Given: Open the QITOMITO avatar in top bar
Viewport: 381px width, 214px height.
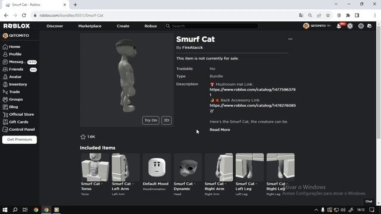Looking at the screenshot, I should (x=306, y=26).
